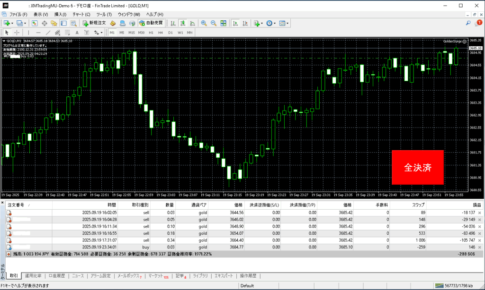Open the チャート (C) menu
The width and height of the screenshot is (485, 290).
81,14
